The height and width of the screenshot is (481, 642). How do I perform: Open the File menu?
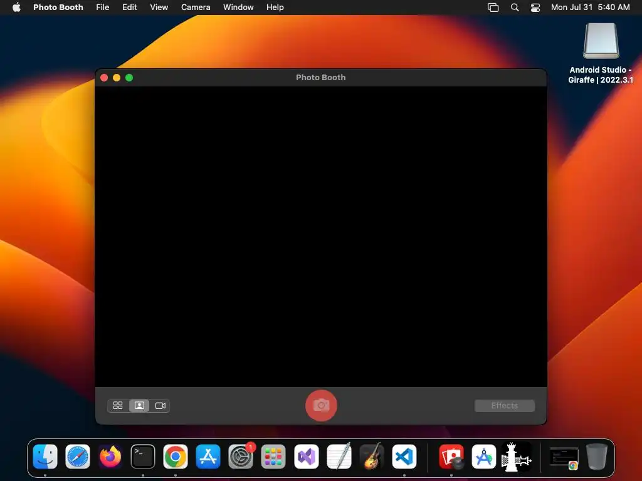tap(102, 8)
